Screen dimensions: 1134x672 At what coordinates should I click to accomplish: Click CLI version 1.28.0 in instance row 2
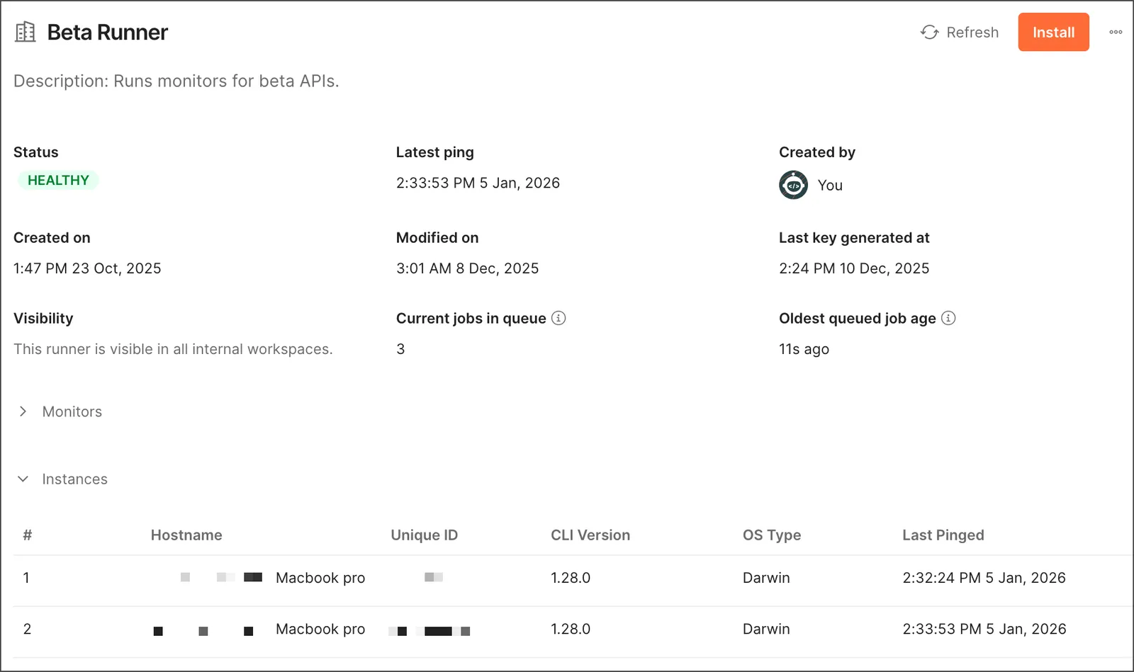[571, 629]
